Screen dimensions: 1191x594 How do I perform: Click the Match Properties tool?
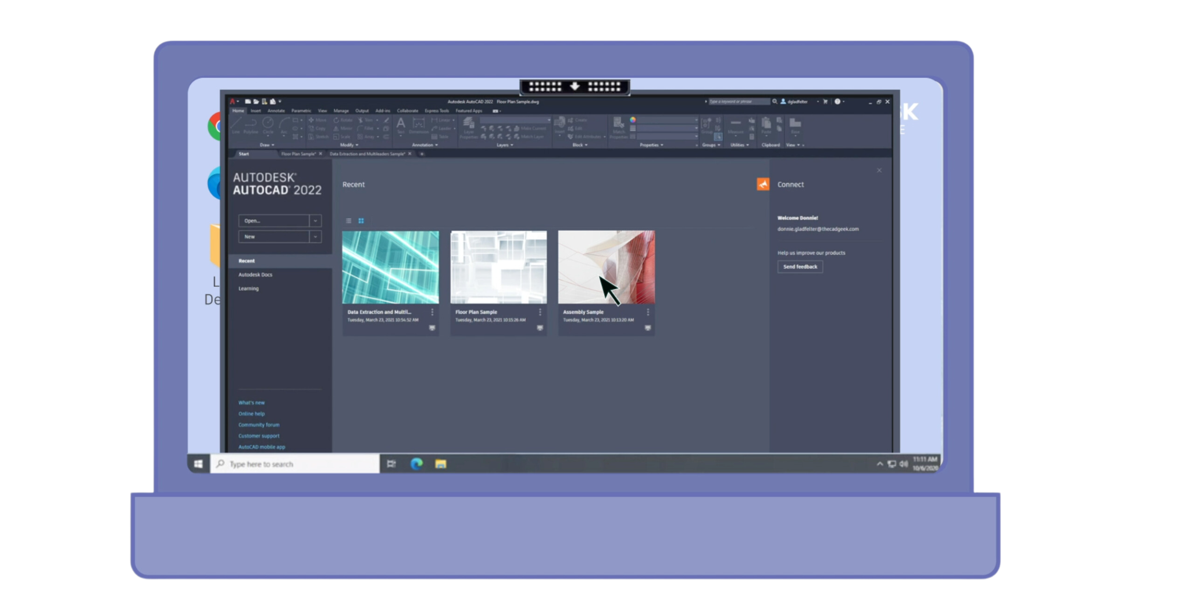(619, 127)
